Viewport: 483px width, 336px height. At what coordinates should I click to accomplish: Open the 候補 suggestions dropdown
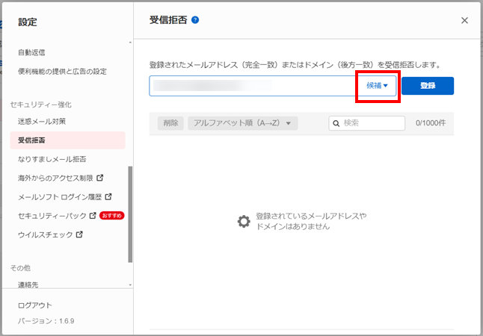point(377,86)
